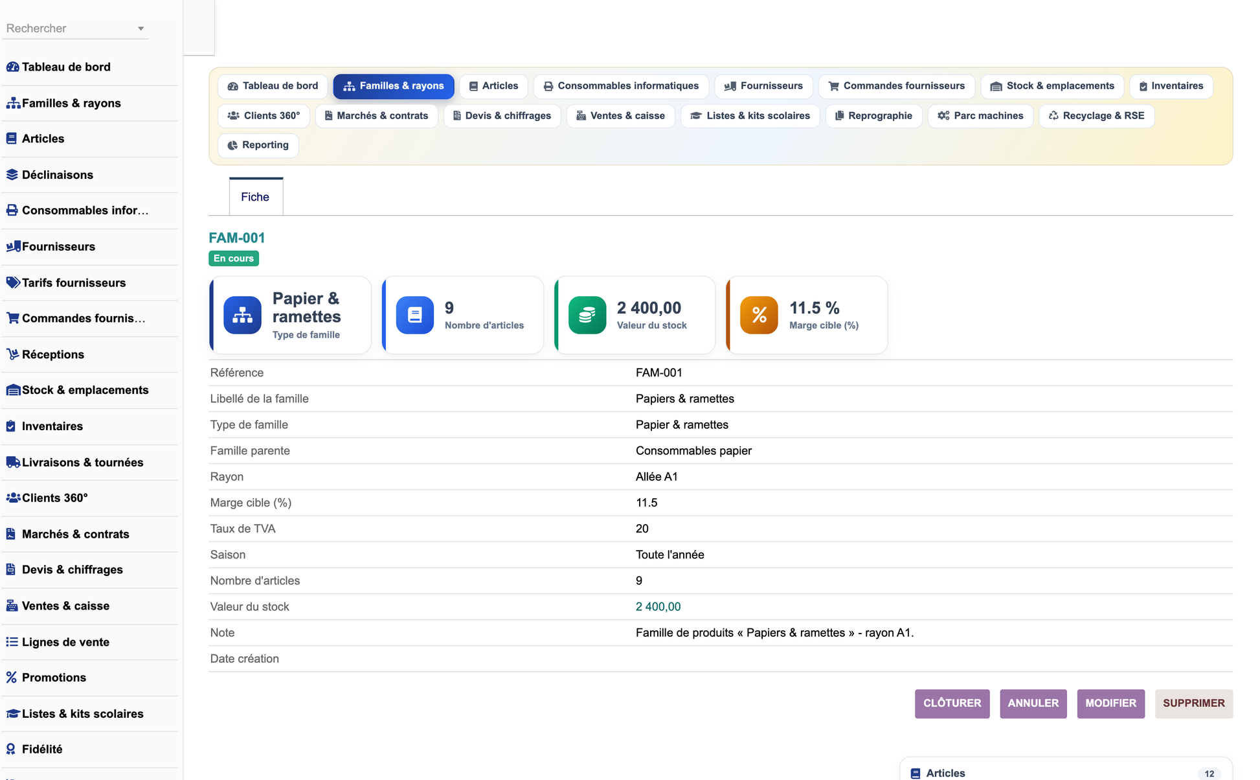Switch to Tableau de bord top tab

tap(273, 86)
